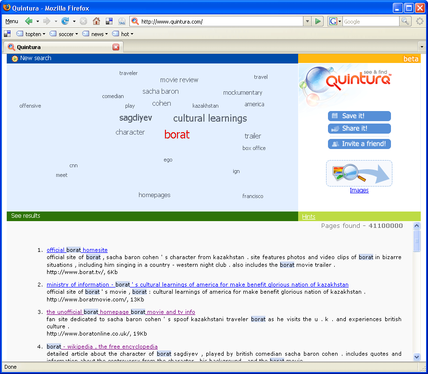The height and width of the screenshot is (374, 428).
Task: Open the Hints link
Action: [308, 217]
